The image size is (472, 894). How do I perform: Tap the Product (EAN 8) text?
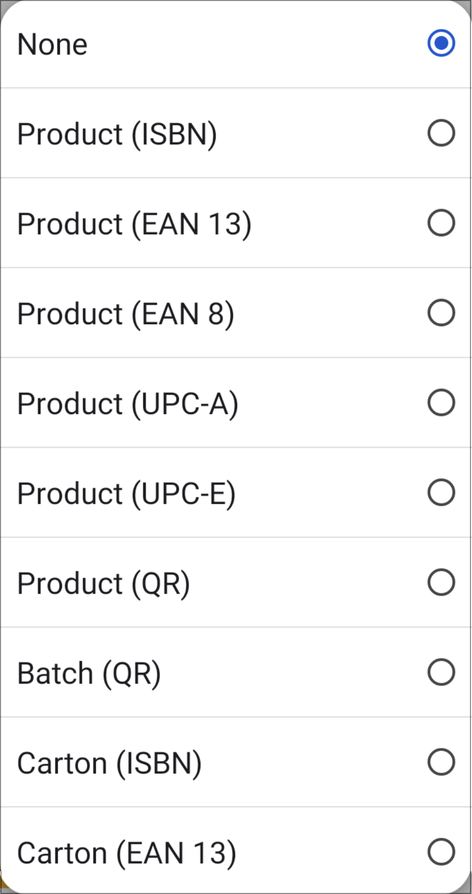click(x=126, y=314)
